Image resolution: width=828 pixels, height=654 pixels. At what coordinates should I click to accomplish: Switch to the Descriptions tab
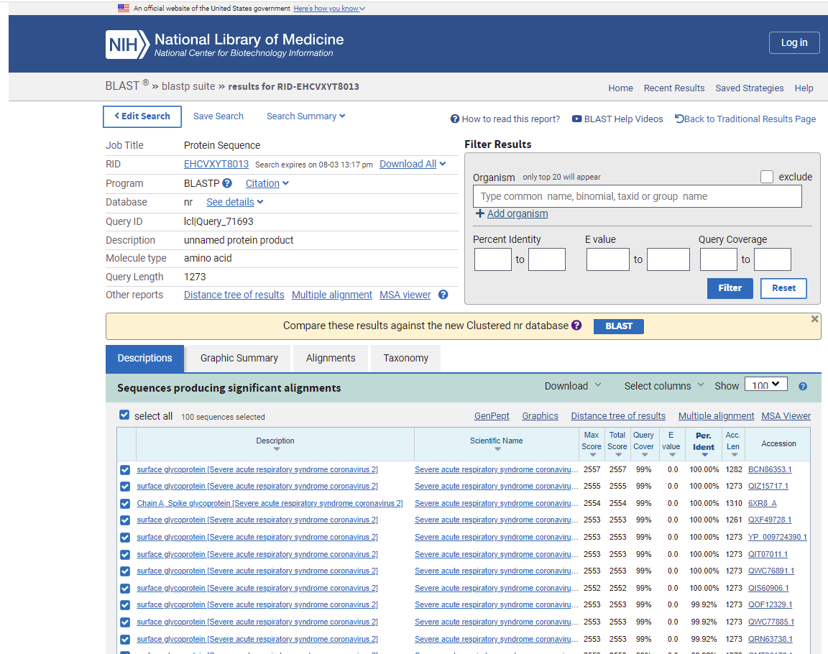(144, 359)
